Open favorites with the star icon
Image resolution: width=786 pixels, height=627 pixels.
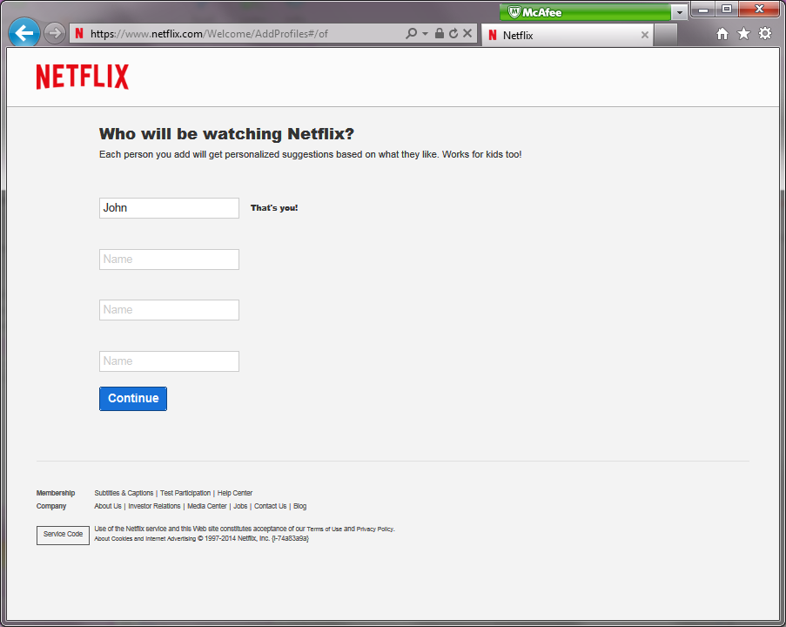[x=743, y=34]
